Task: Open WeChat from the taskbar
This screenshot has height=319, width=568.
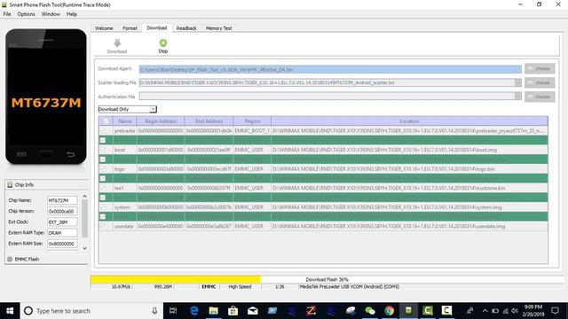Action: click(x=370, y=311)
